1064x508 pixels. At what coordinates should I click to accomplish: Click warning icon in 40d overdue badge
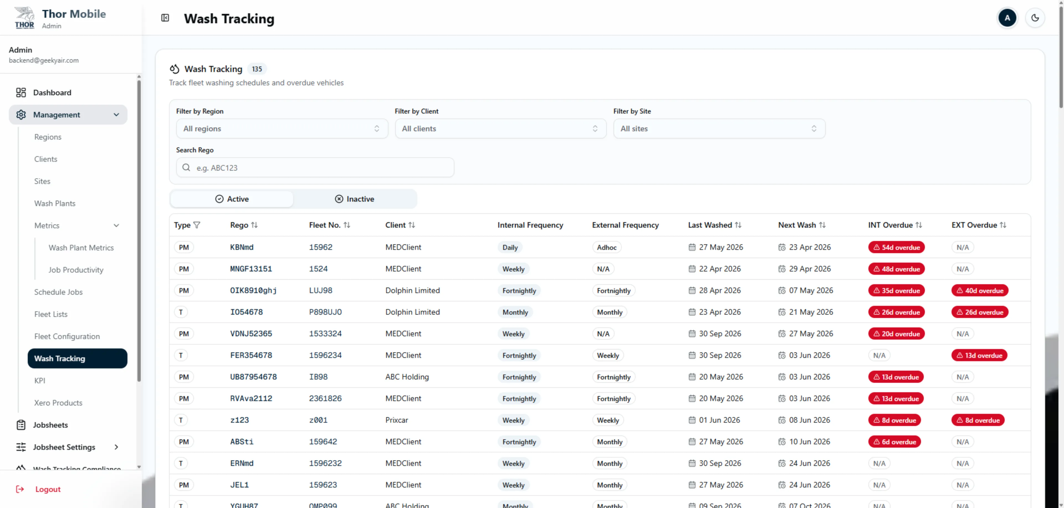tap(960, 291)
